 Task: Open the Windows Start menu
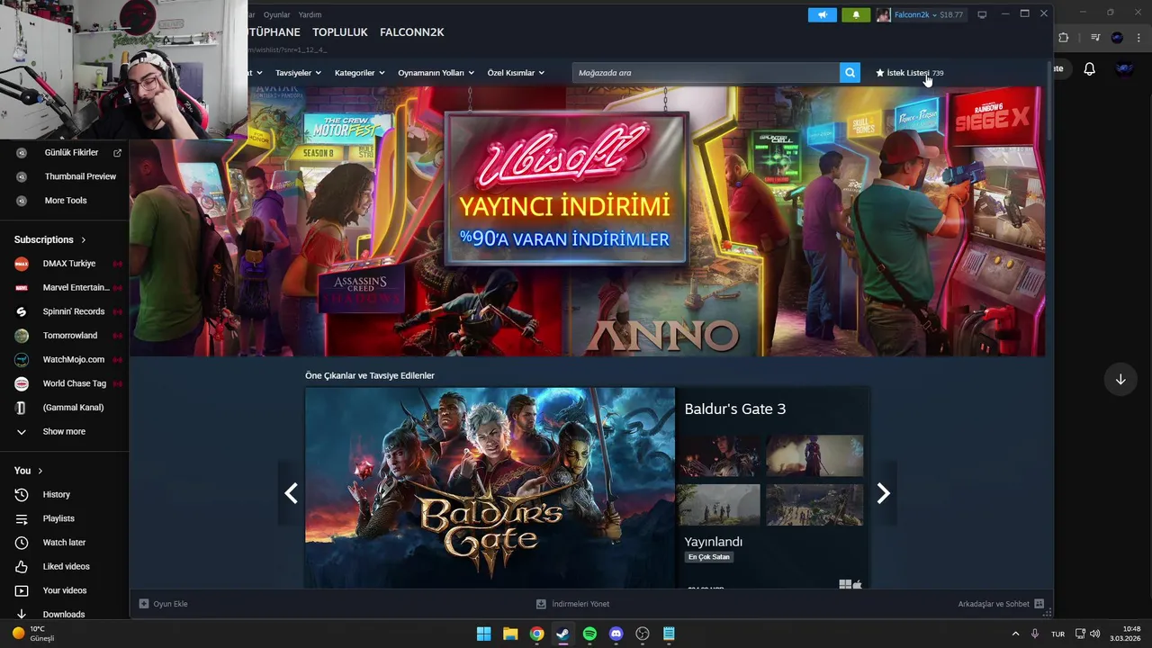tap(483, 634)
